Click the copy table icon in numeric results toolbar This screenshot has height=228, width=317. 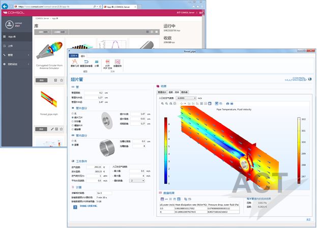click(185, 199)
